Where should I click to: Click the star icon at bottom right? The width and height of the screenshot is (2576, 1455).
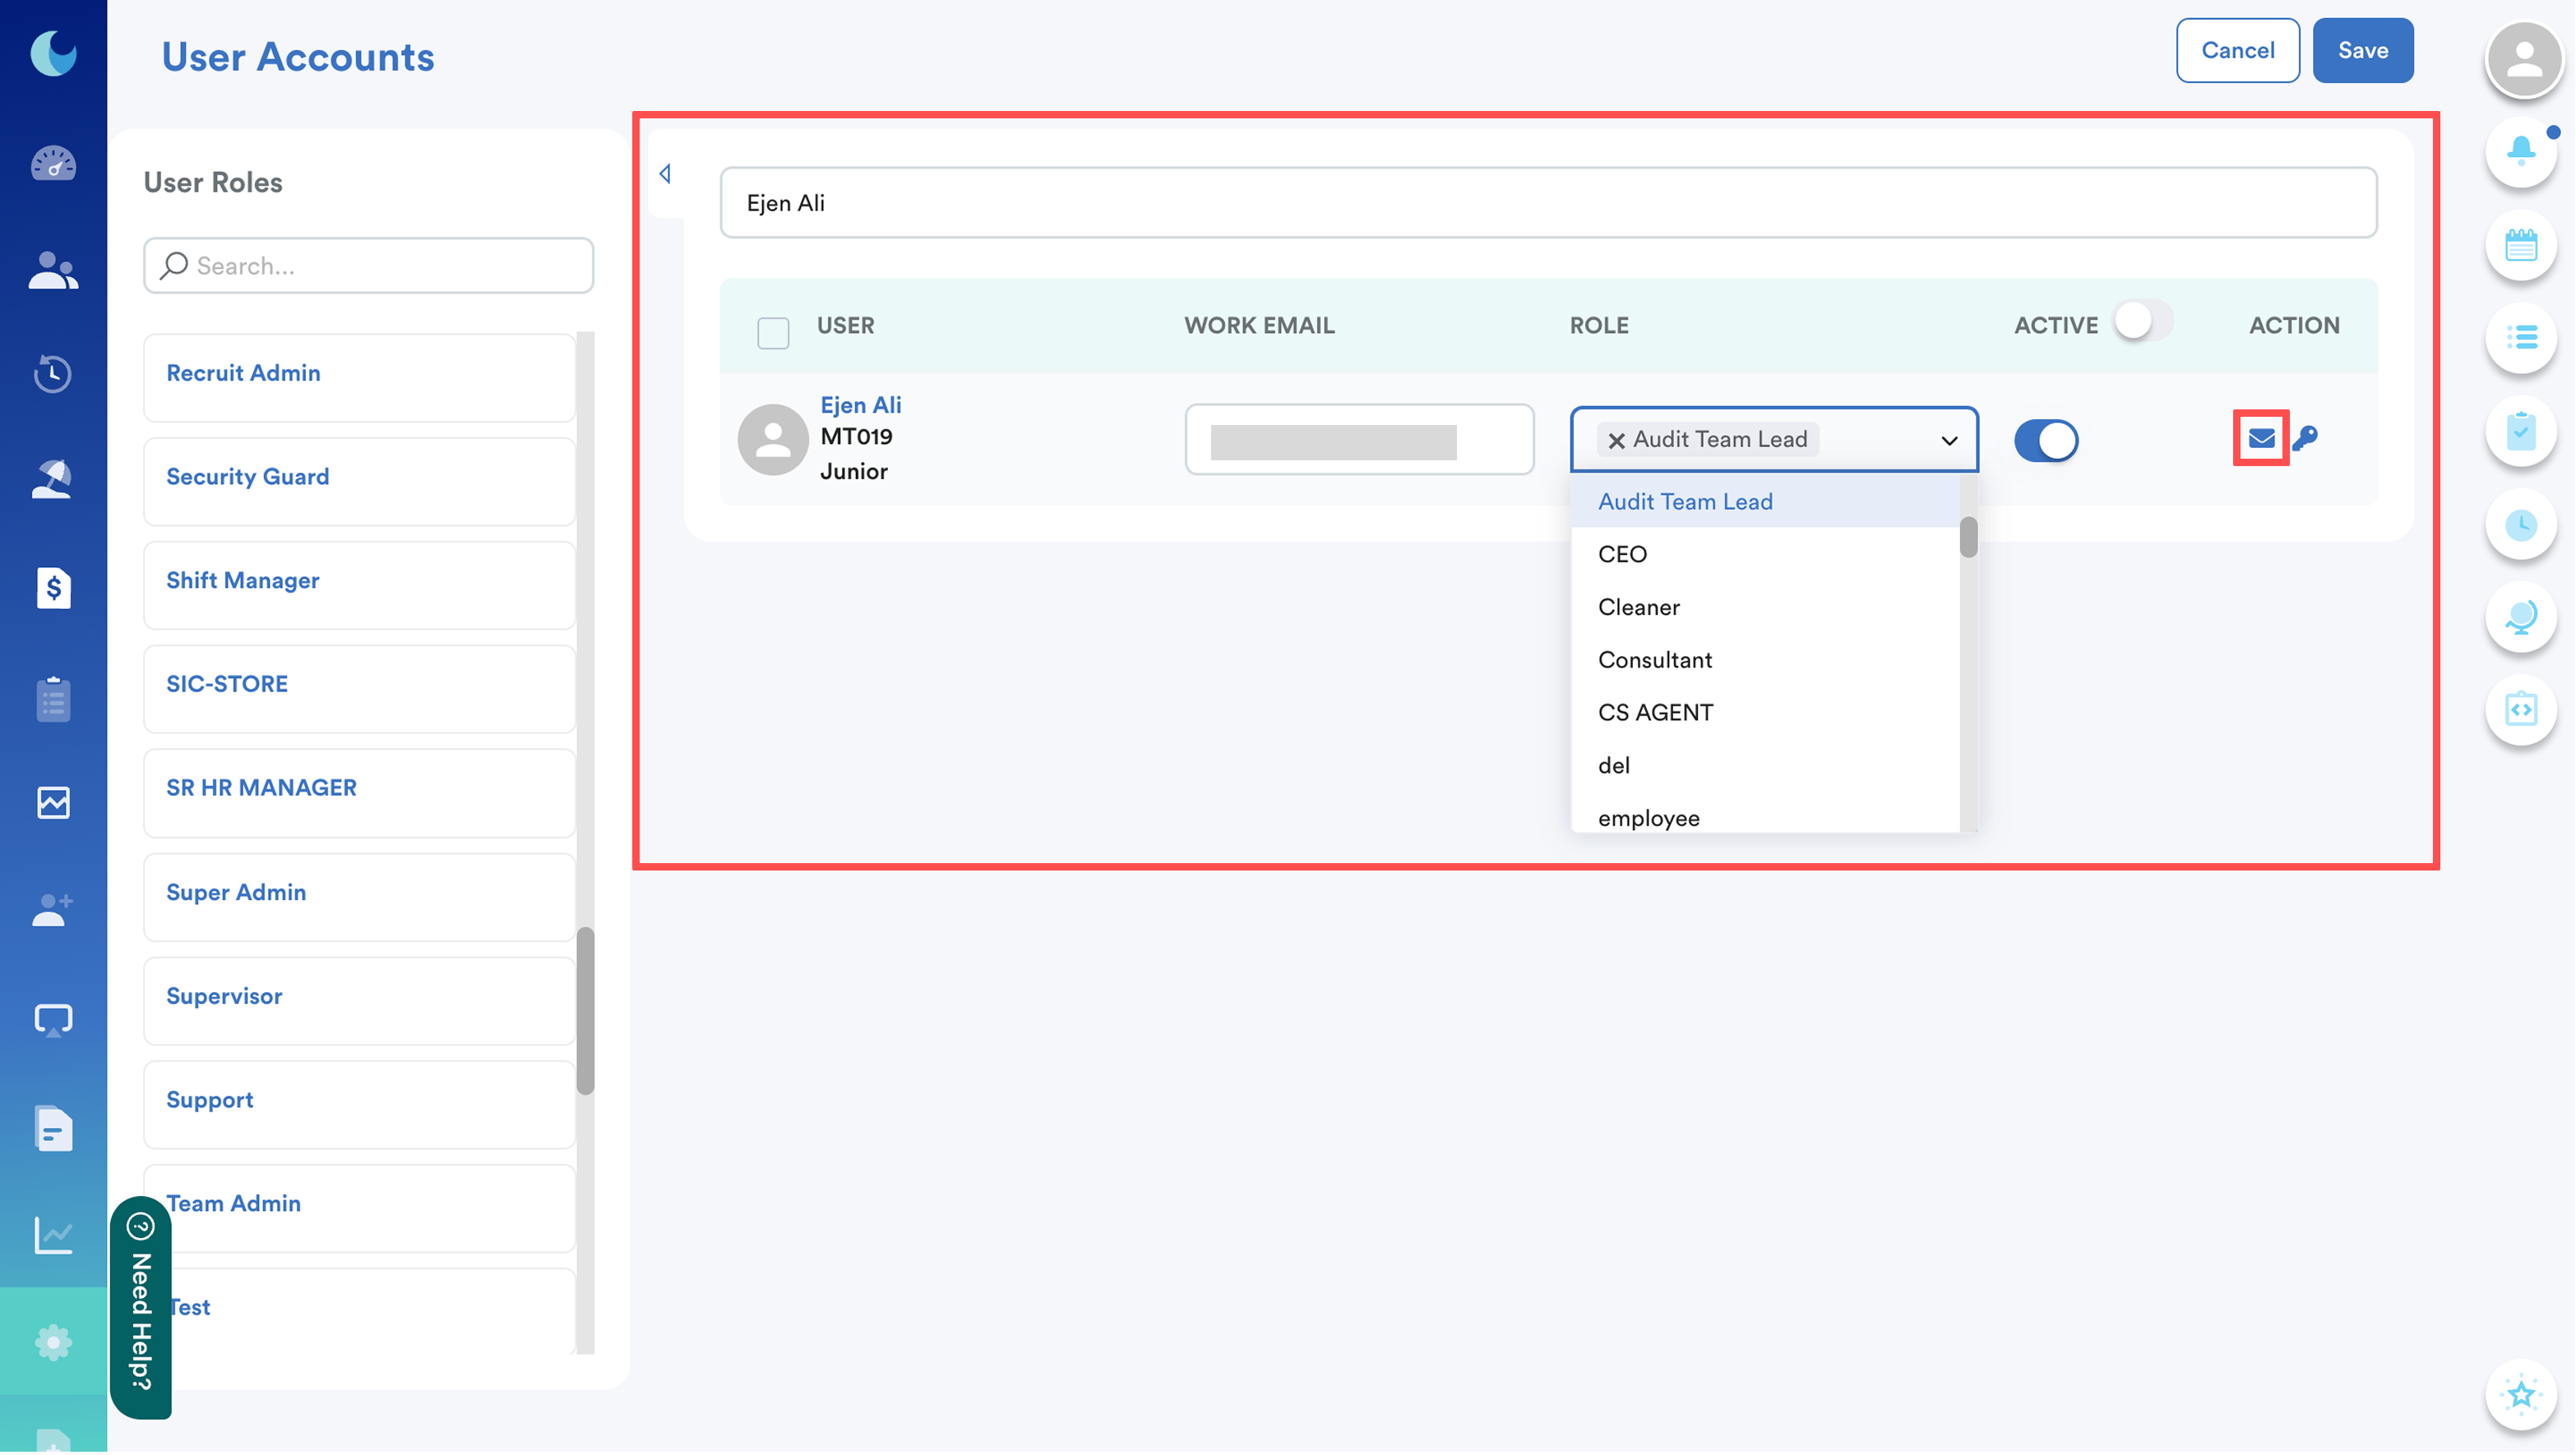pos(2520,1394)
